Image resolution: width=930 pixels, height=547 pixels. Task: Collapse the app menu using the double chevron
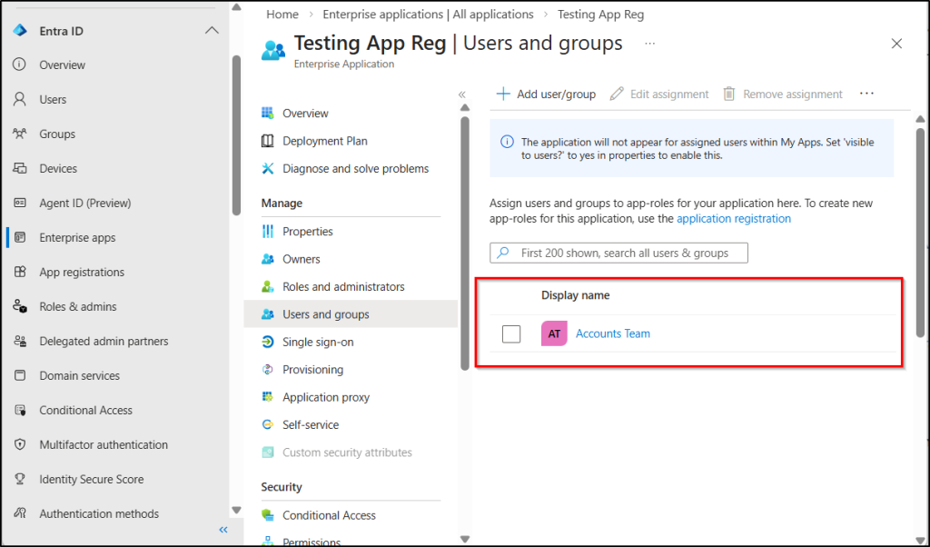point(461,94)
